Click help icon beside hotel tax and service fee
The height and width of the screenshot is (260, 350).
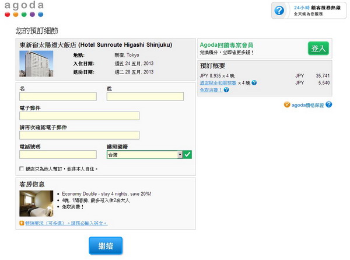point(254,83)
